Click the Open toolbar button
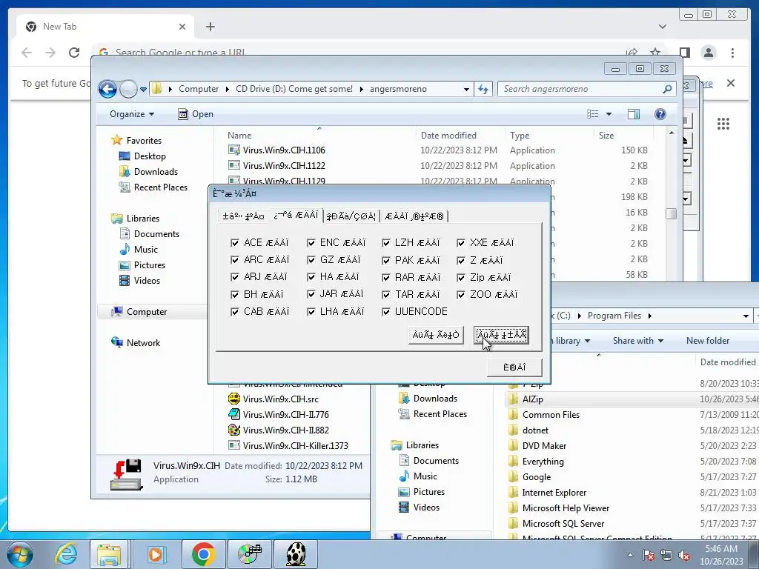The width and height of the screenshot is (759, 569). coord(196,114)
